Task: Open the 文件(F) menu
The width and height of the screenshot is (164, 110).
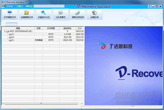Action: click(10, 6)
